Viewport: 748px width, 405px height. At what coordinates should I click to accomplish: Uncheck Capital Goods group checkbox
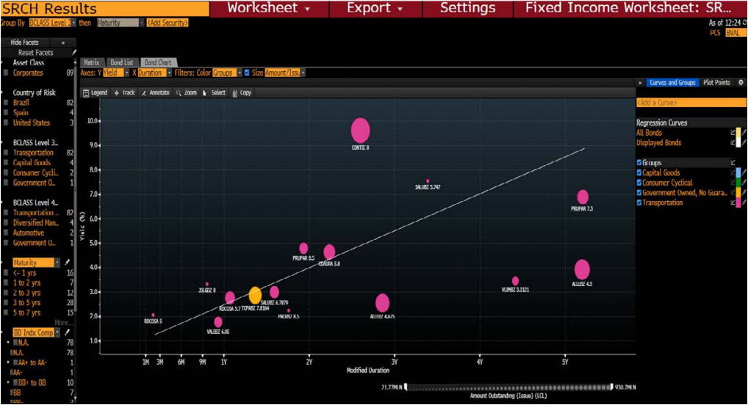(639, 172)
